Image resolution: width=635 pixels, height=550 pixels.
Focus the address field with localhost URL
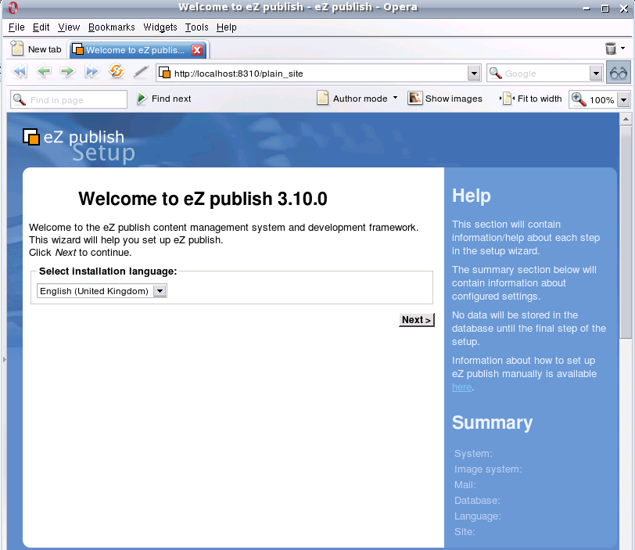click(319, 74)
